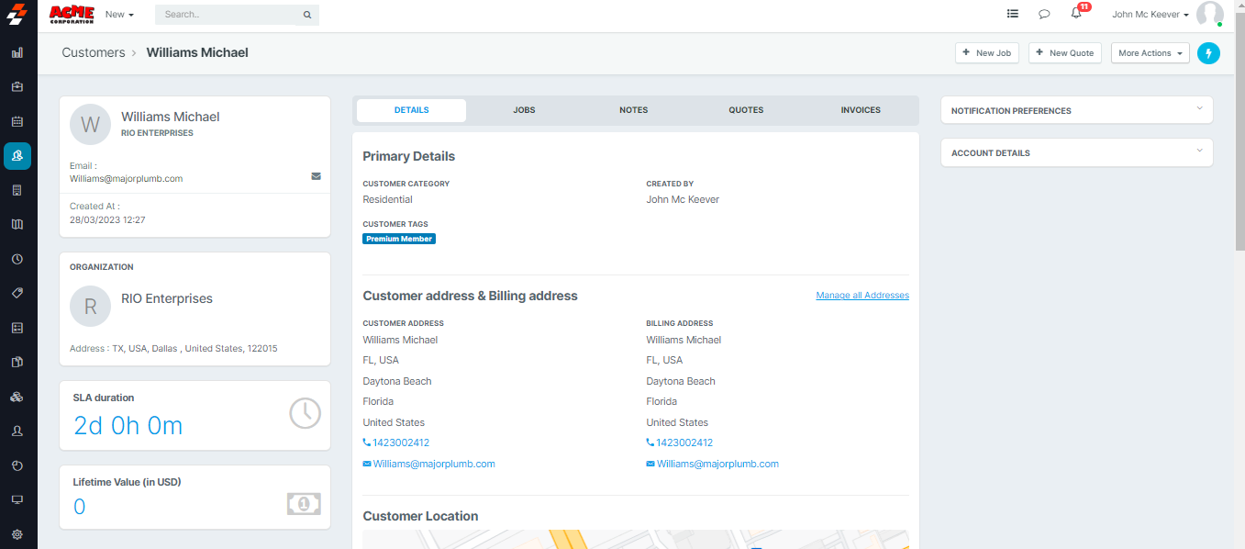Open the jobs briefcase icon in sidebar

(x=17, y=87)
